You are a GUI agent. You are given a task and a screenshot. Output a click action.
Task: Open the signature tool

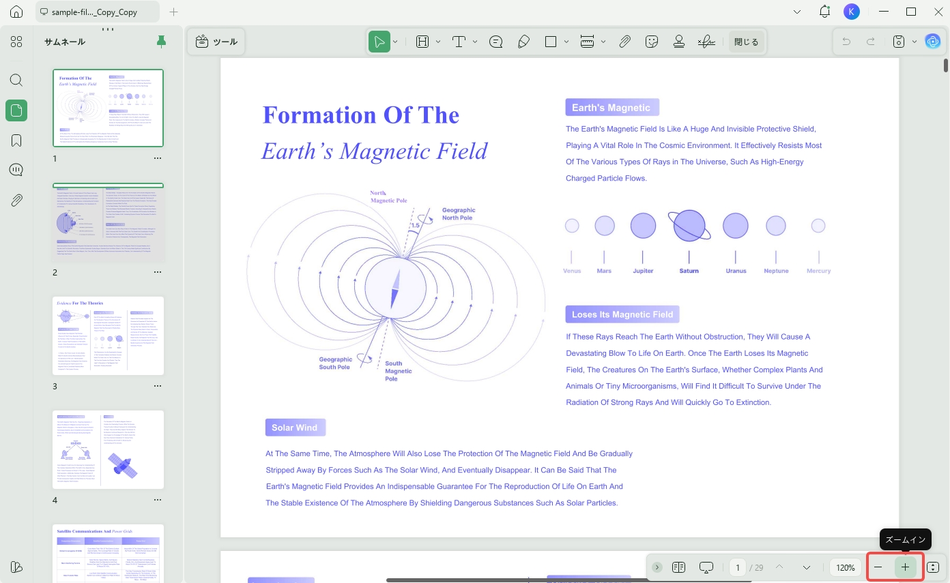(706, 42)
